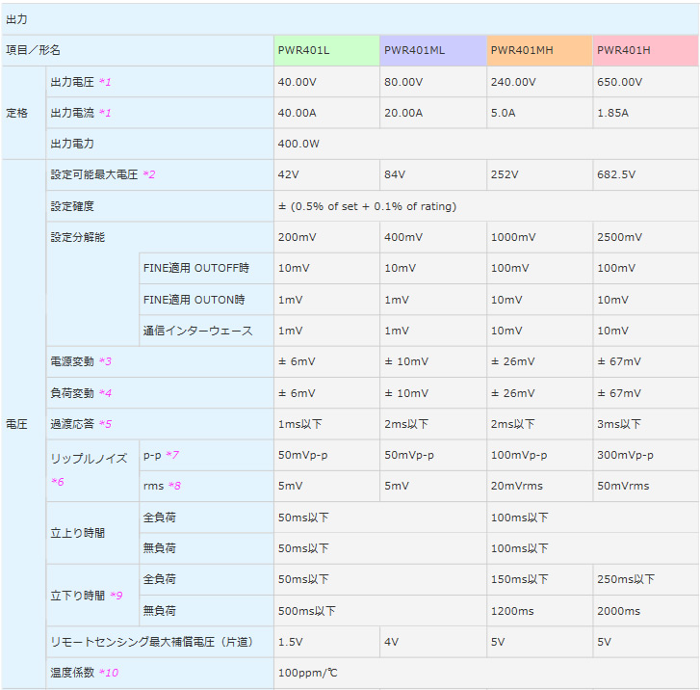This screenshot has width=700, height=690.
Task: Click the 出力 section title
Action: click(x=16, y=19)
